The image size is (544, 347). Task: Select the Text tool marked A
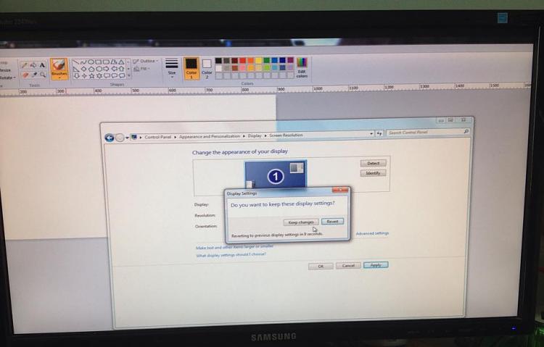(x=43, y=65)
